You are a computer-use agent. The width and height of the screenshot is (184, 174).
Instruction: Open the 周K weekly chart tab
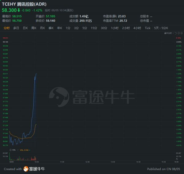[x=34, y=28]
